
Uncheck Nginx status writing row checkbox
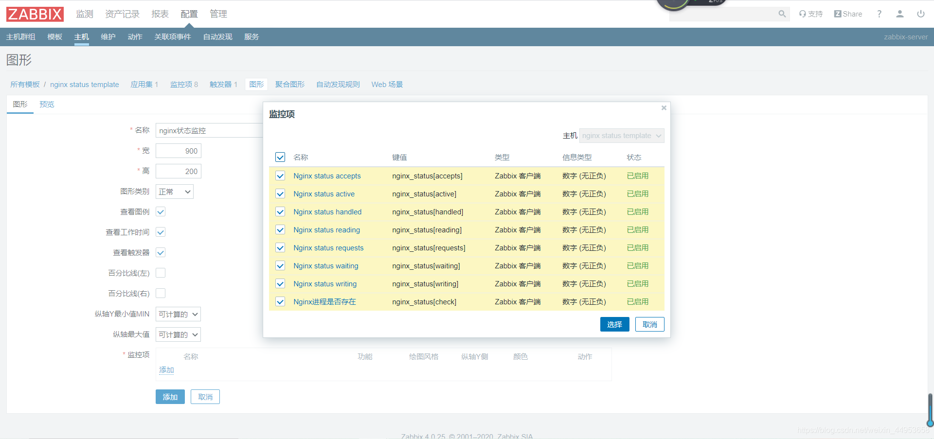(x=280, y=283)
